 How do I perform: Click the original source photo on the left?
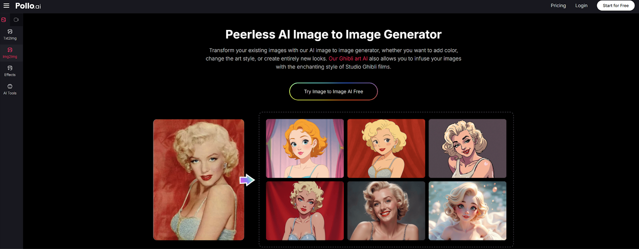[x=198, y=180]
